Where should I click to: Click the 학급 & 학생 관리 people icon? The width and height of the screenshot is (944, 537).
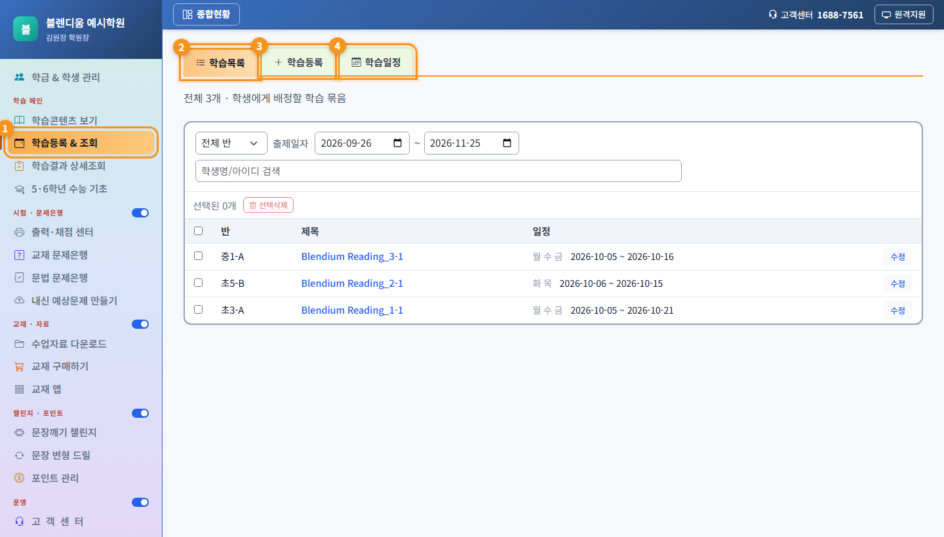[x=20, y=77]
